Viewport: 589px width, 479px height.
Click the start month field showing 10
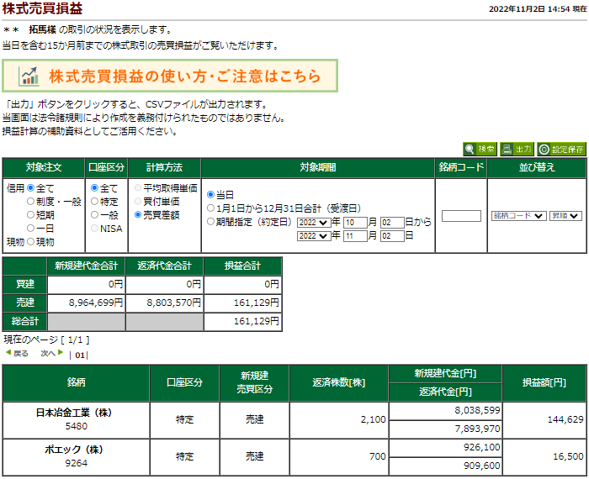click(x=355, y=223)
